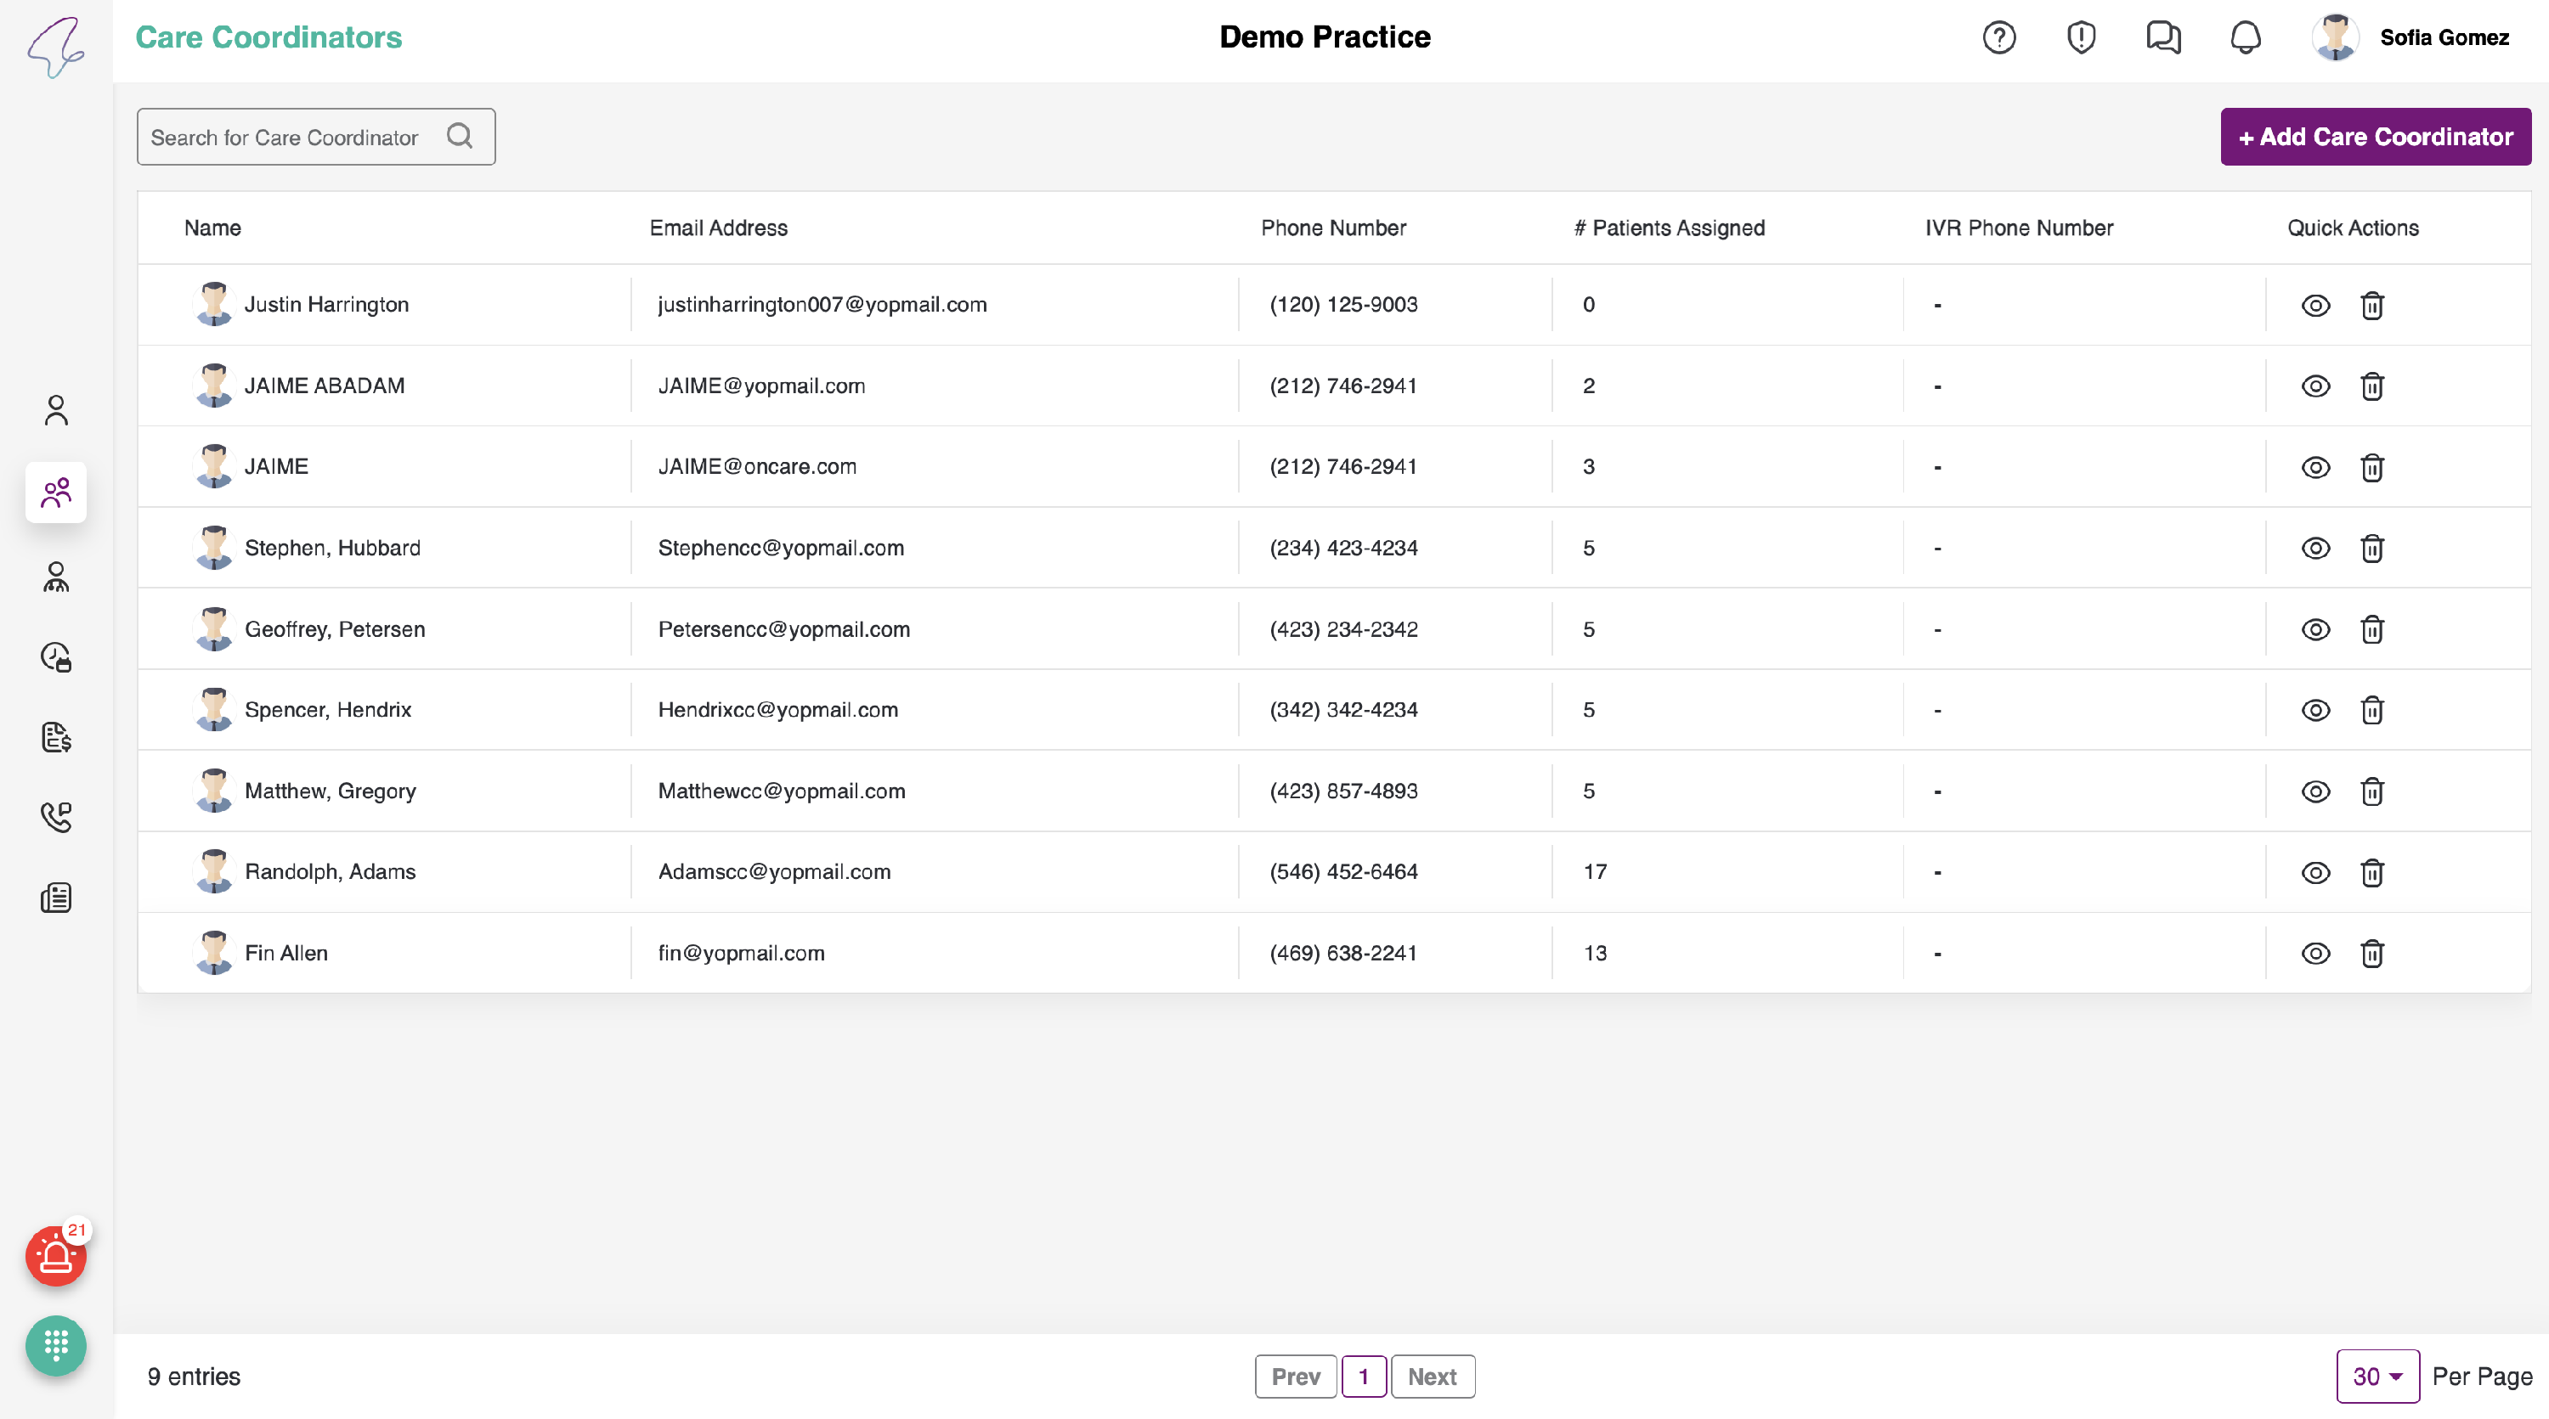Click the shield alert icon in header
Screen dimensions: 2549x1419
[2081, 37]
